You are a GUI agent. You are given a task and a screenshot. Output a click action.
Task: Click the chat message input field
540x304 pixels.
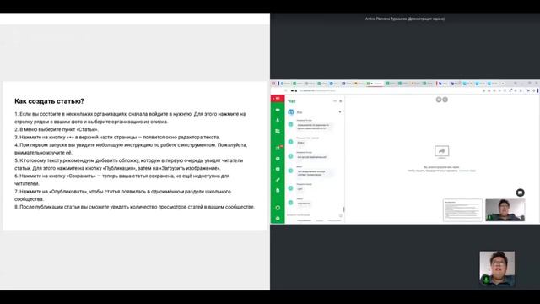click(x=312, y=215)
